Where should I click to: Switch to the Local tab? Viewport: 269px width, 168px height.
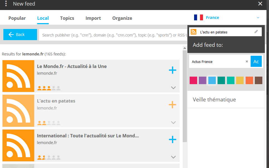43,18
